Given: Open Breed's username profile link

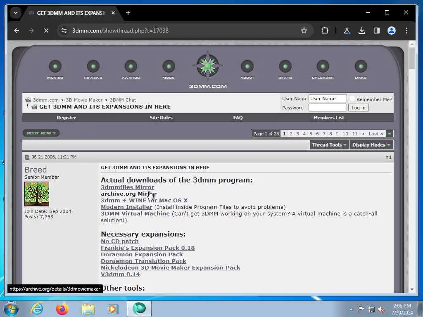Looking at the screenshot, I should coord(36,170).
